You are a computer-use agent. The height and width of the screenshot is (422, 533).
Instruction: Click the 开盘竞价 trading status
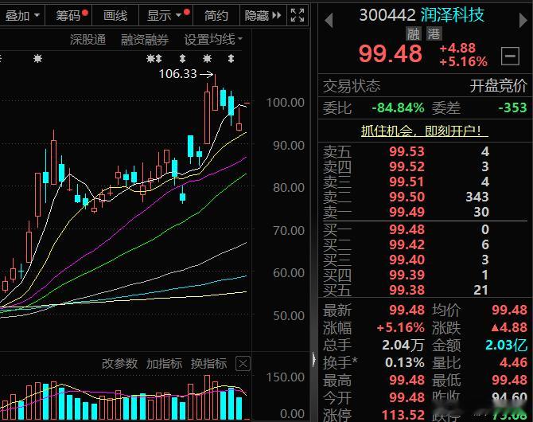498,86
